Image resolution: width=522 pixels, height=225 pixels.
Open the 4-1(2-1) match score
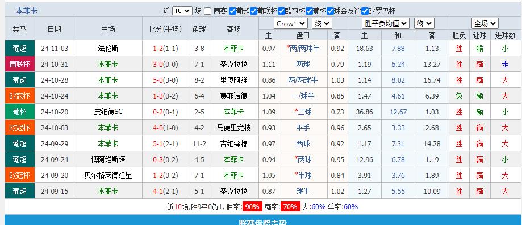(x=165, y=192)
